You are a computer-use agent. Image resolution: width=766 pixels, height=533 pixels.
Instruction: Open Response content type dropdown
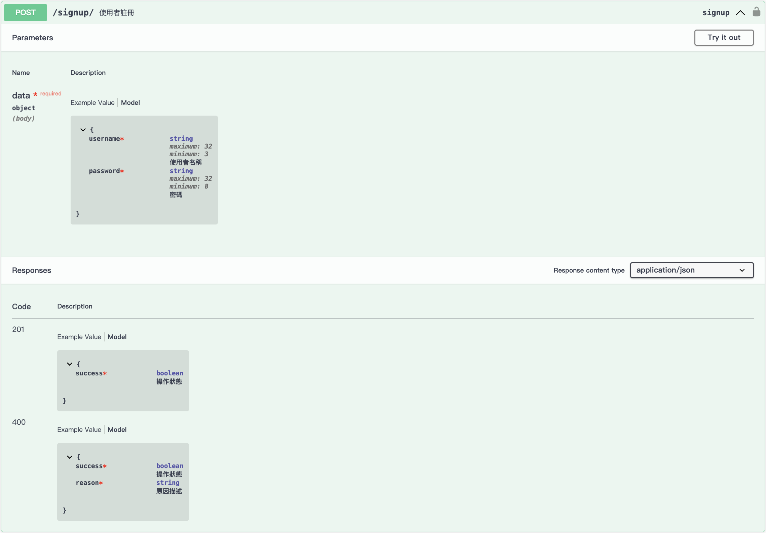[691, 270]
